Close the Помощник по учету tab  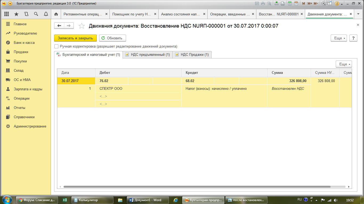coord(155,14)
